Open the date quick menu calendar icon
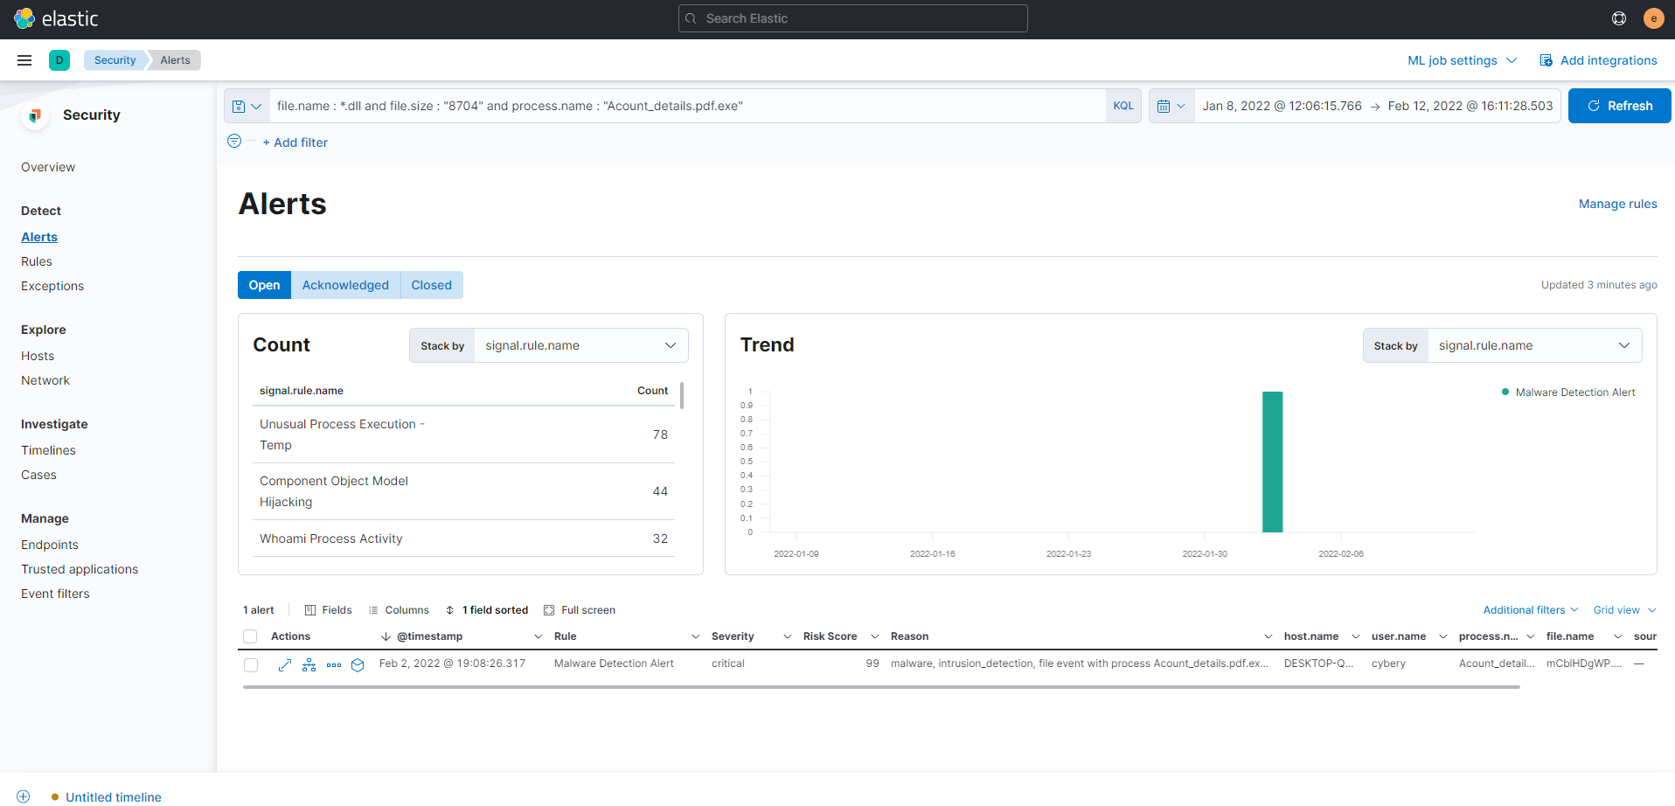 click(1171, 106)
